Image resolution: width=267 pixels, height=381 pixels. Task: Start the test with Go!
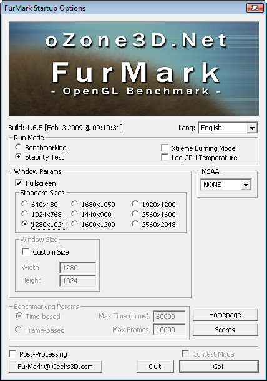218,367
